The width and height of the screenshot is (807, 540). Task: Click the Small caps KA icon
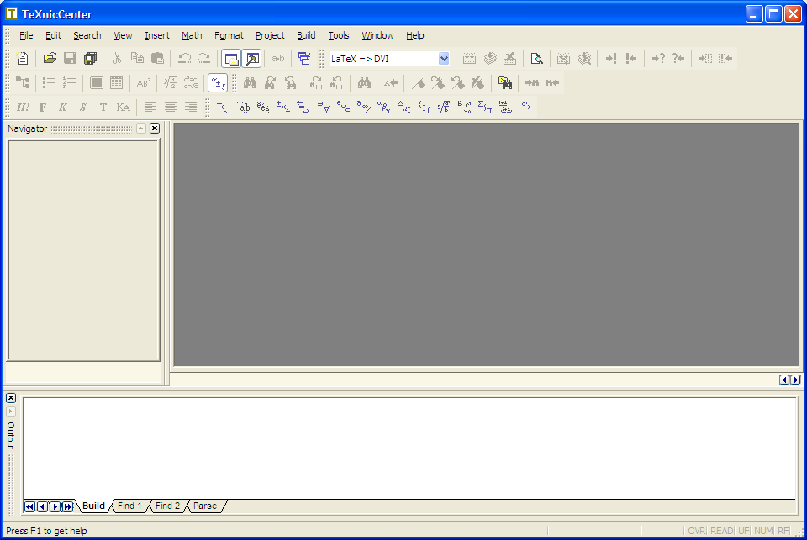pyautogui.click(x=123, y=107)
